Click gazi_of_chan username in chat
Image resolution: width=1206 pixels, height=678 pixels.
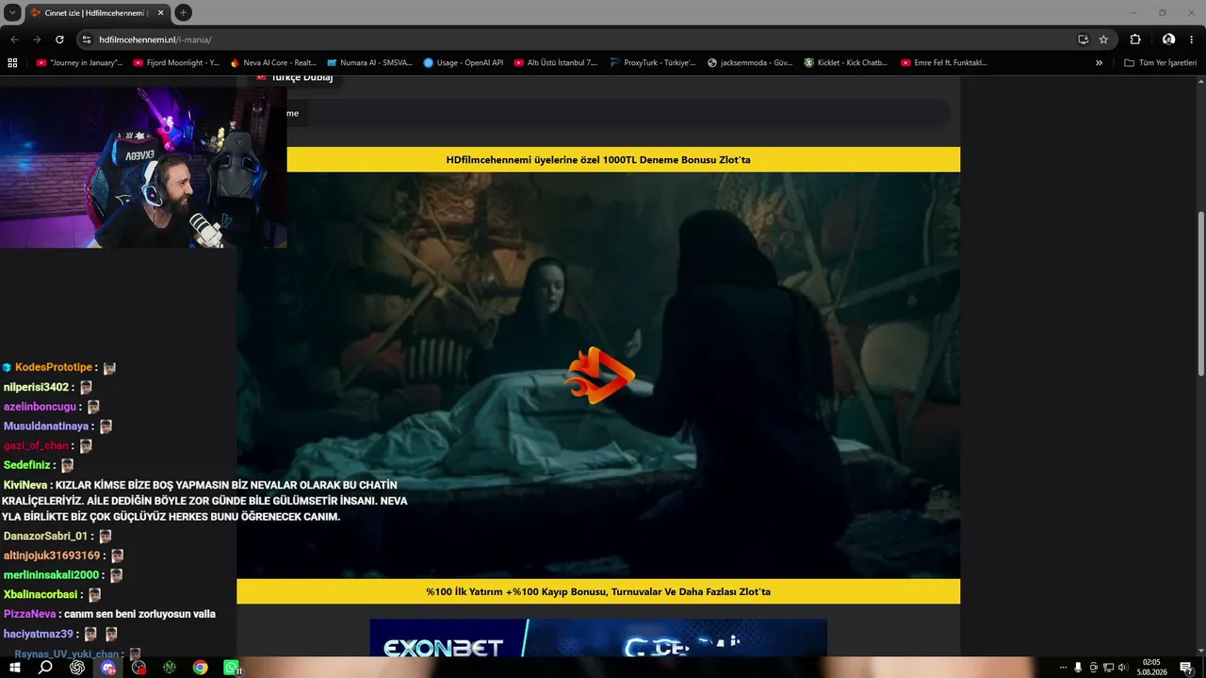click(36, 445)
